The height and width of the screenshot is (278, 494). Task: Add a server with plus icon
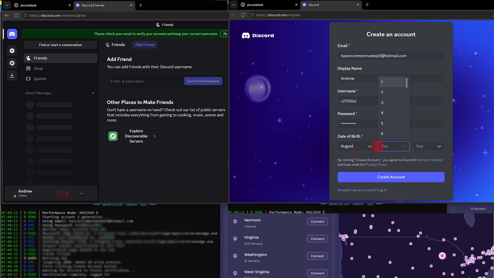(12, 51)
